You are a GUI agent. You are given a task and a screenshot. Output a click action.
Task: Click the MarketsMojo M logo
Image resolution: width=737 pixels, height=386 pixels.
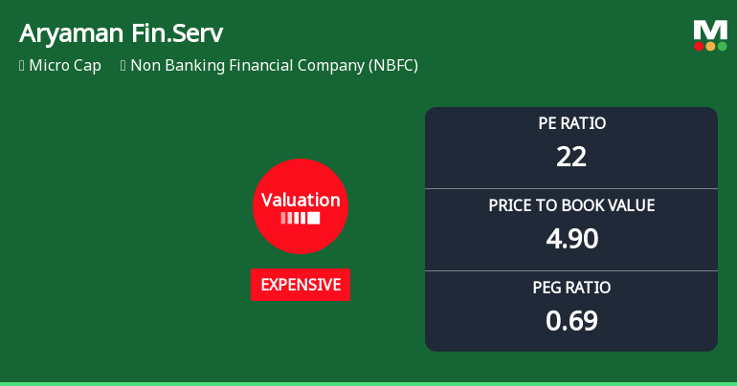tap(709, 29)
